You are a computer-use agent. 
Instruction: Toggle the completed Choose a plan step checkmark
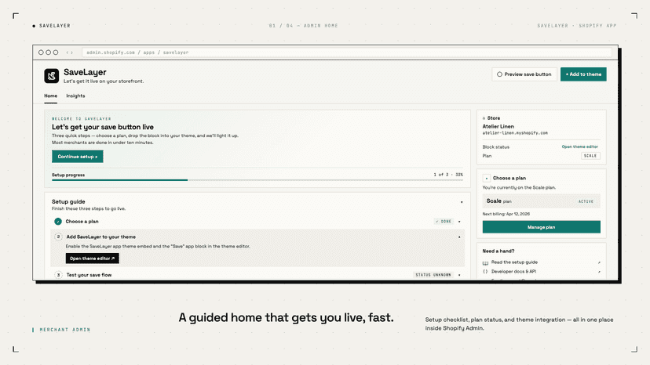coord(58,222)
